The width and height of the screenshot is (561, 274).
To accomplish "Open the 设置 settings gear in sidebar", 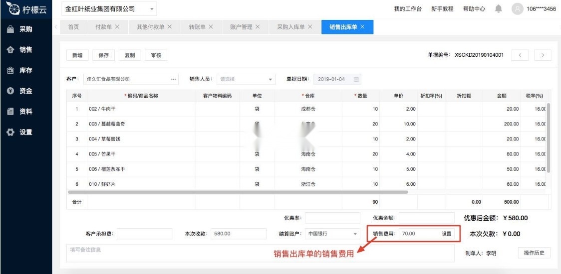I will [10, 133].
